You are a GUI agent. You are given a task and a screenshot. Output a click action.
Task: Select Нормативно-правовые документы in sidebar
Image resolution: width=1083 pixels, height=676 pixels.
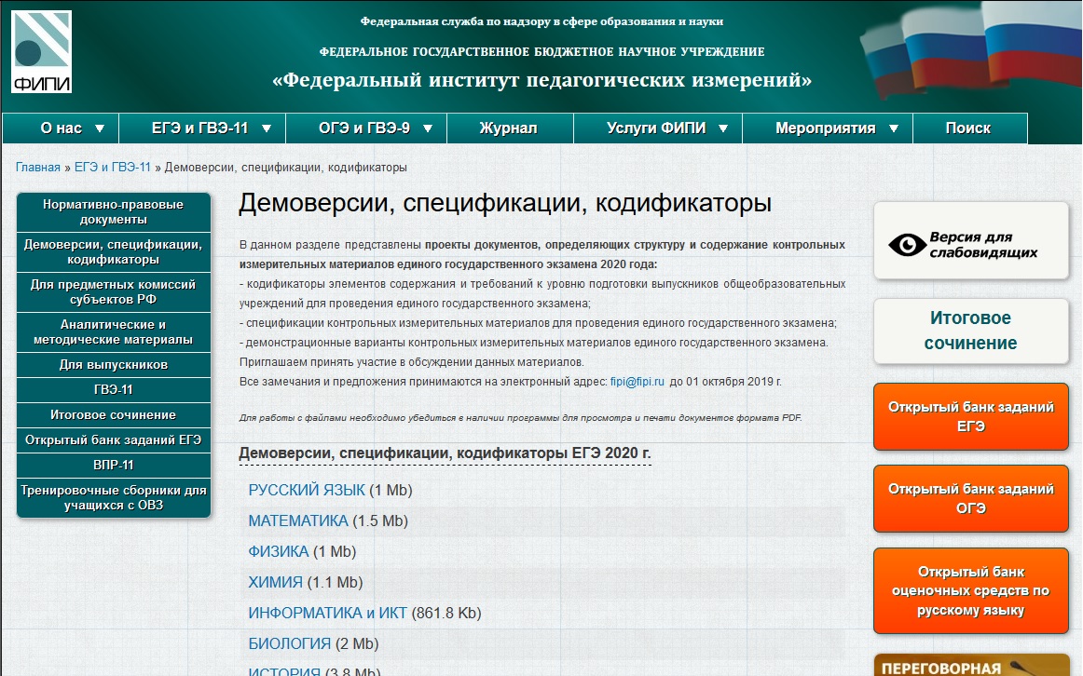click(x=114, y=212)
